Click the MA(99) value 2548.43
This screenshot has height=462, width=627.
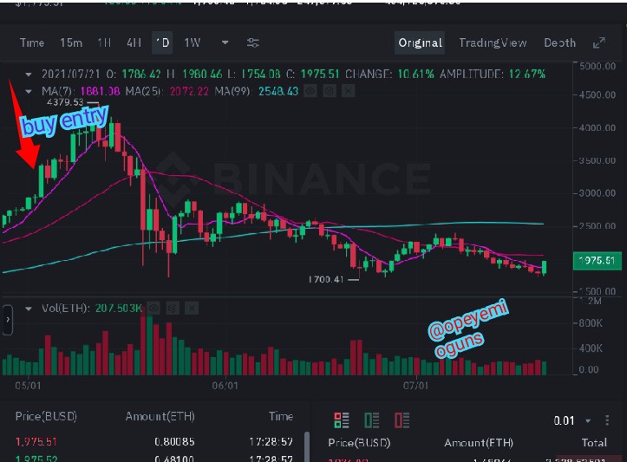click(x=278, y=92)
